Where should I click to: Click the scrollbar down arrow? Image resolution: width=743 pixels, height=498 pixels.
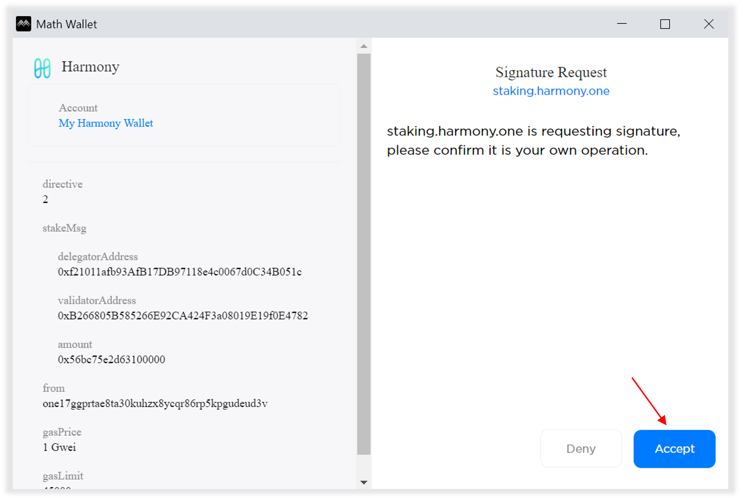364,482
